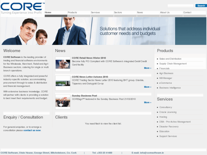Open Support Services link
This screenshot has height=155, width=207.
click(168, 136)
